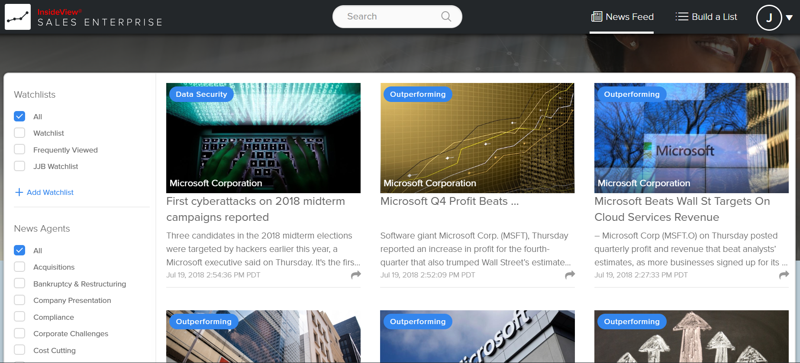
Task: Check the Corporate Challenges checkbox
Action: (x=19, y=333)
